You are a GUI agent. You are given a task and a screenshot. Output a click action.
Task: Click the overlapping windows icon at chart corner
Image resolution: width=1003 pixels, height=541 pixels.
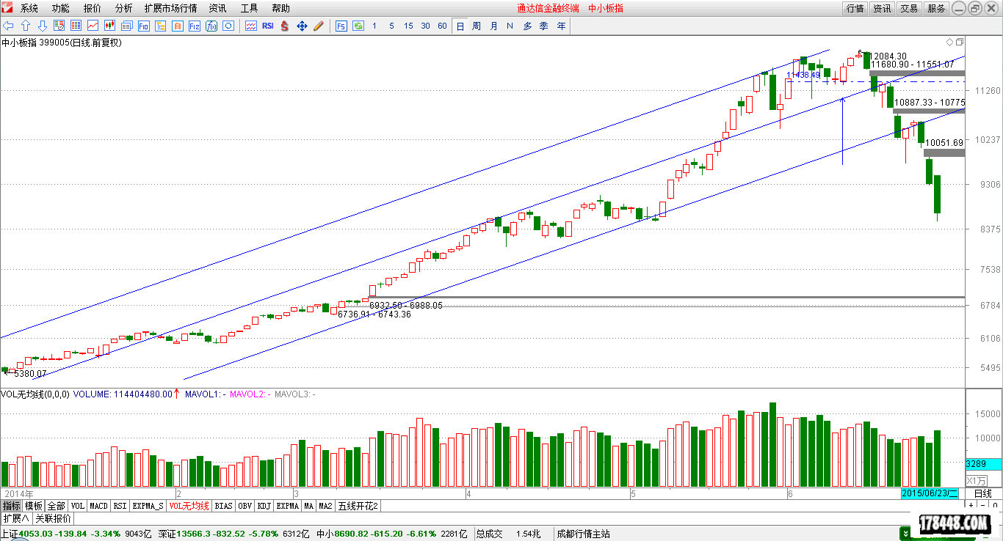(958, 43)
